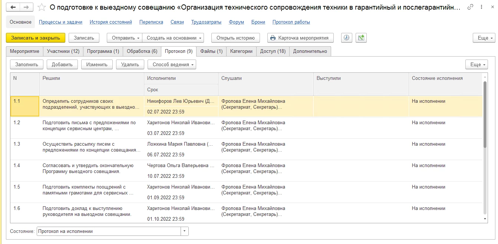498x244 pixels.
Task: Click the Выступили column header
Action: pos(361,84)
